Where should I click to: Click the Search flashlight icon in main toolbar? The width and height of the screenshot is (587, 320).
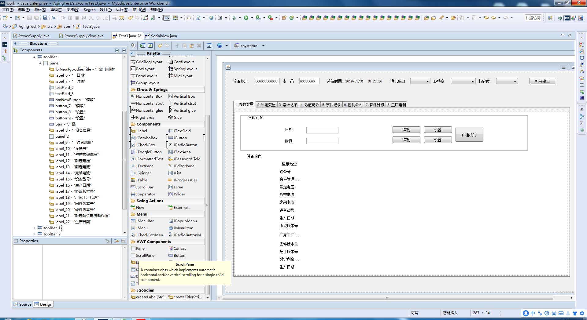coord(441,18)
